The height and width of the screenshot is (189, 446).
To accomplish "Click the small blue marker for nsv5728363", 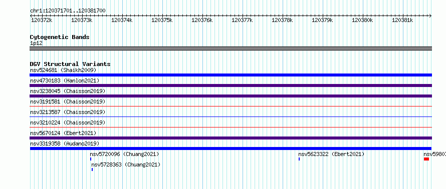I will [x=92, y=169].
